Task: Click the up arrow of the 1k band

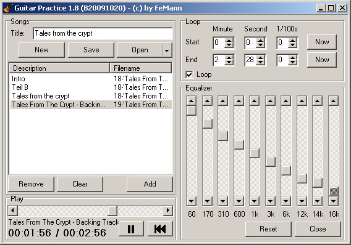Action: click(255, 101)
